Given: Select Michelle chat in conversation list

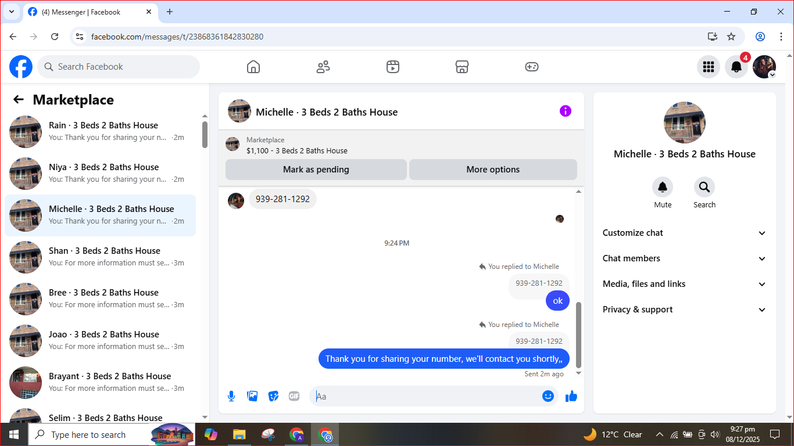Looking at the screenshot, I should pos(100,215).
